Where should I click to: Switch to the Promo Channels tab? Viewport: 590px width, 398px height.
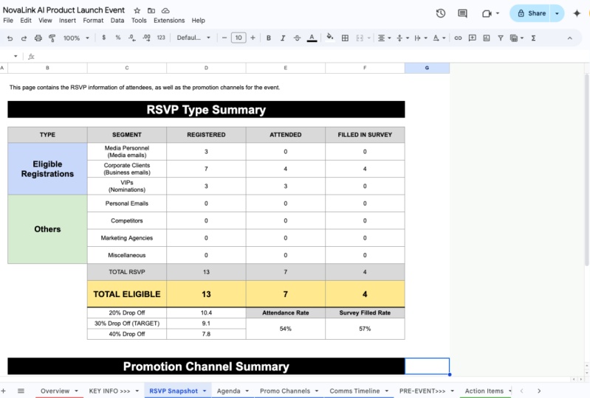point(285,391)
